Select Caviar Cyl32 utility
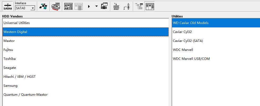260x106 pixels. click(x=216, y=32)
